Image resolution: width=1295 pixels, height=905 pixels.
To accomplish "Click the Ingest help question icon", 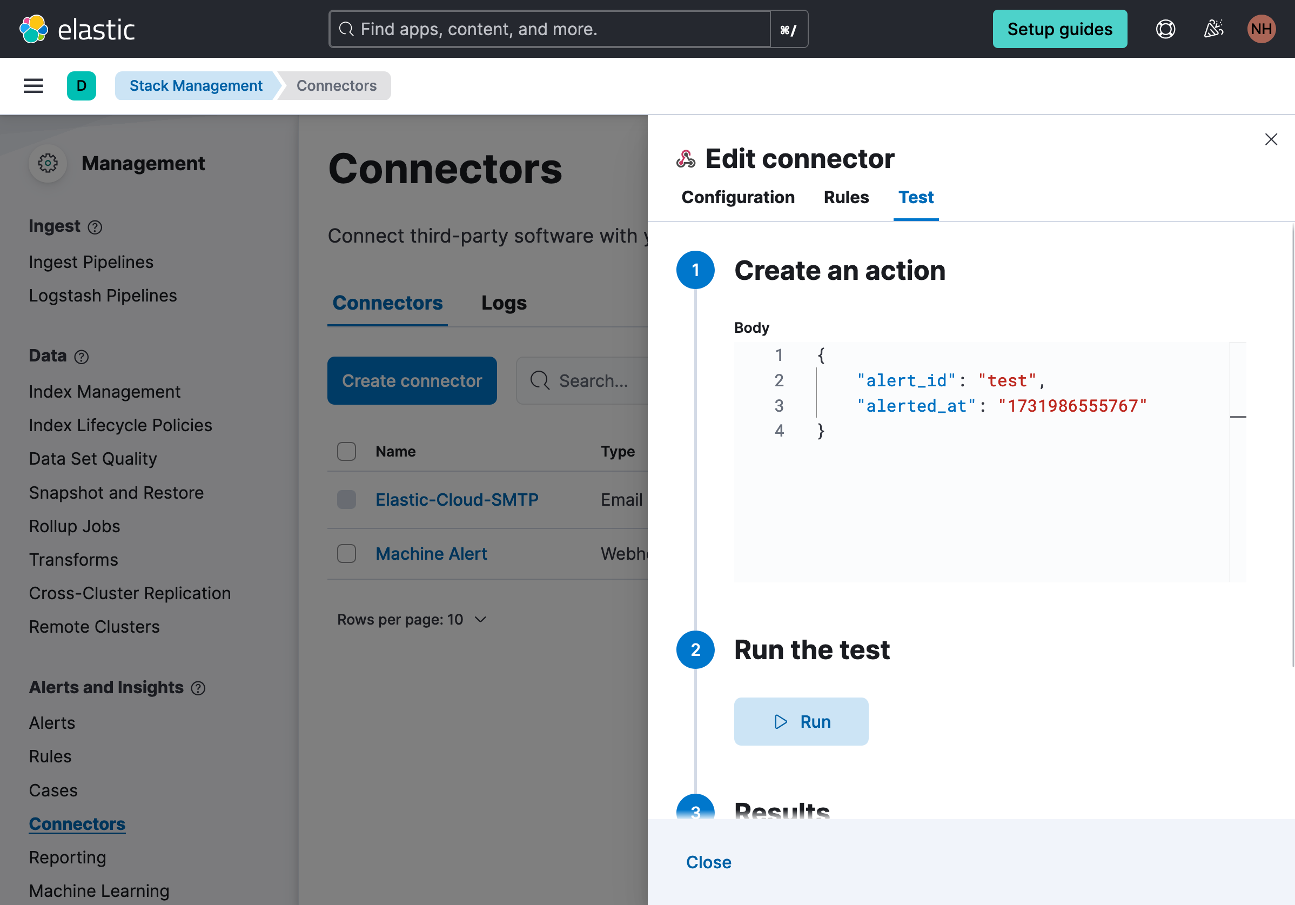I will [95, 227].
